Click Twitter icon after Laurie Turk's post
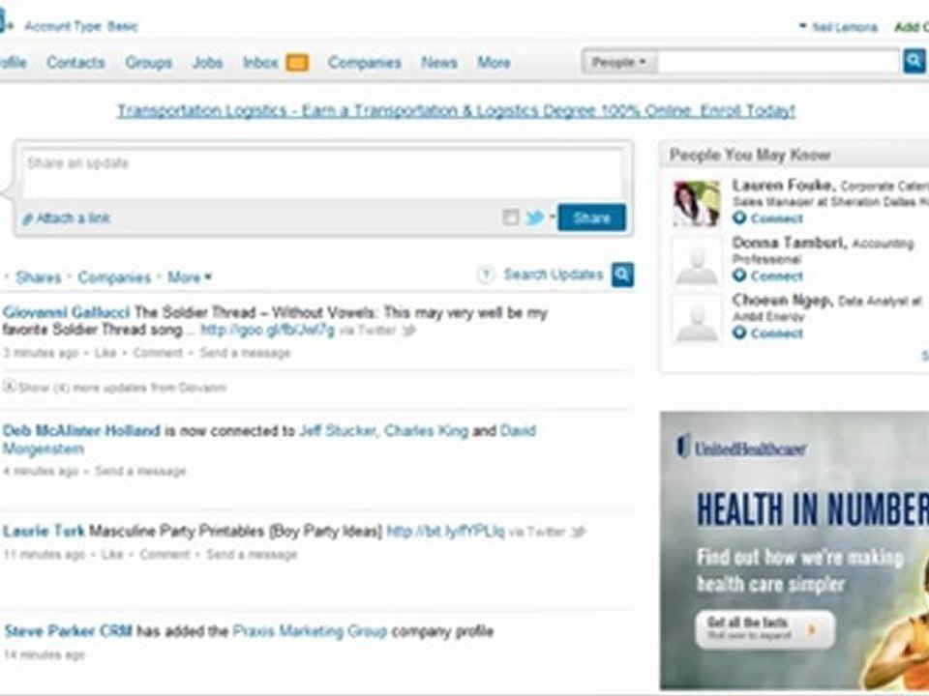Viewport: 929px width, 696px height. (x=578, y=532)
